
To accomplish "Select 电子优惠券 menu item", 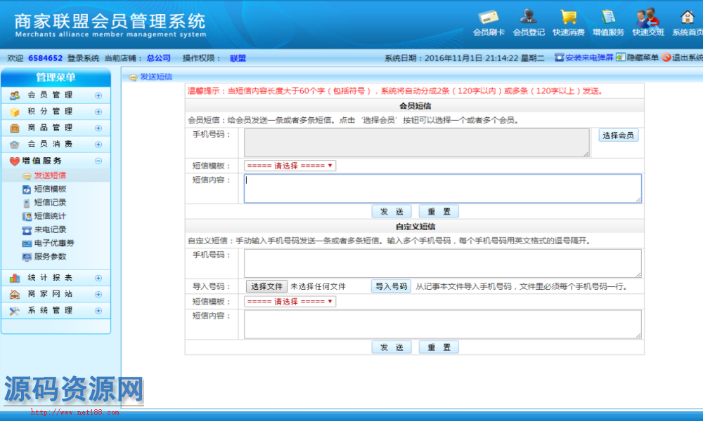I will pos(54,243).
